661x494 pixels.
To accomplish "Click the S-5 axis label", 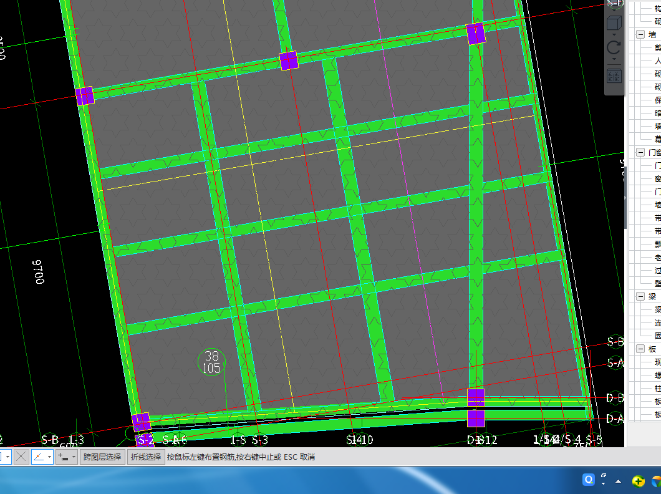I will [594, 440].
